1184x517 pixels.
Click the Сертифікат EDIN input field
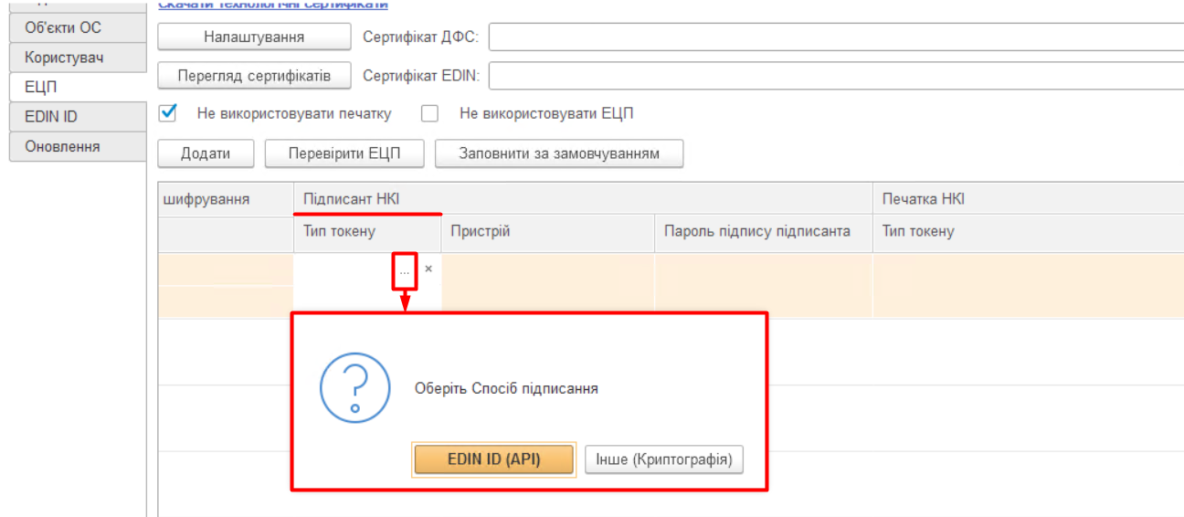(837, 76)
